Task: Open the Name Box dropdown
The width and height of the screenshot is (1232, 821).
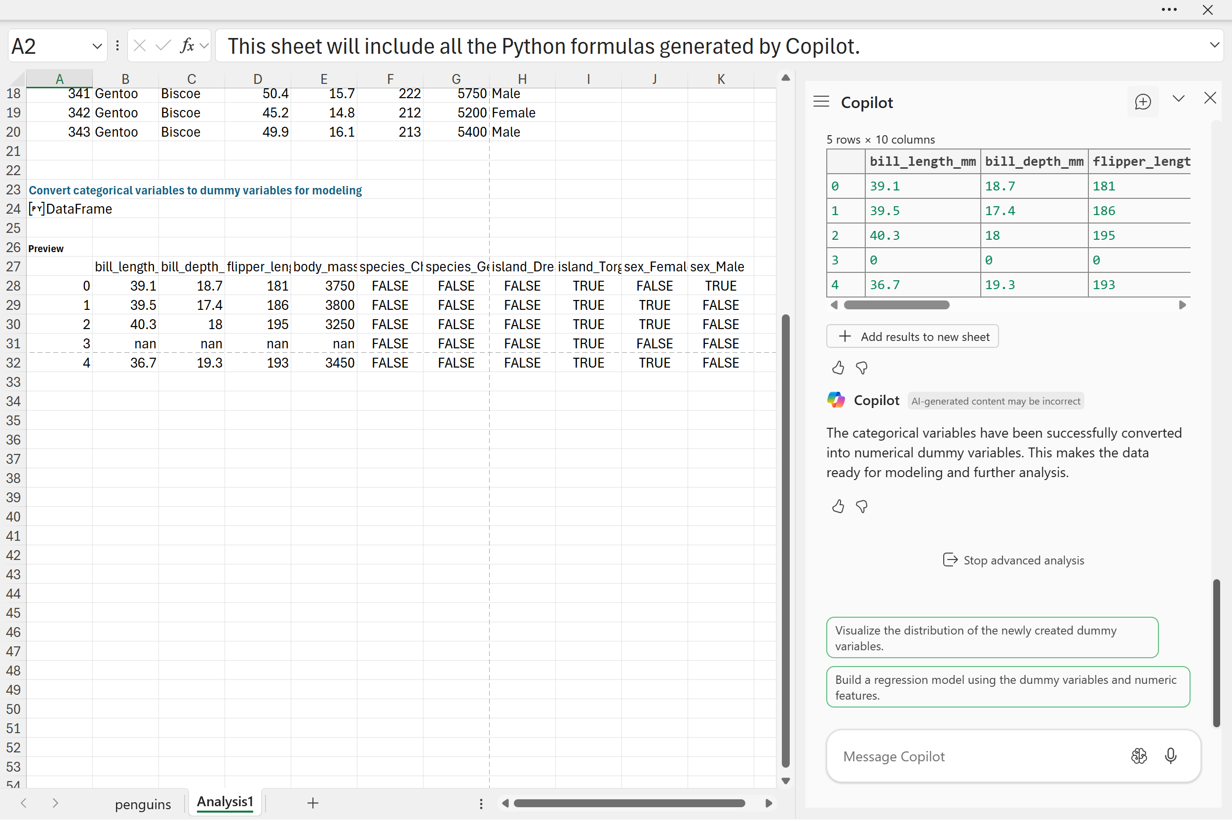Action: coord(97,46)
